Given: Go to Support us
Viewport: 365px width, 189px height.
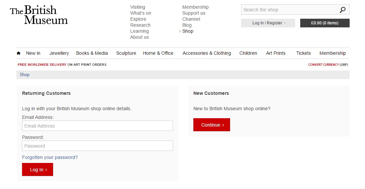Looking at the screenshot, I should click(x=194, y=13).
